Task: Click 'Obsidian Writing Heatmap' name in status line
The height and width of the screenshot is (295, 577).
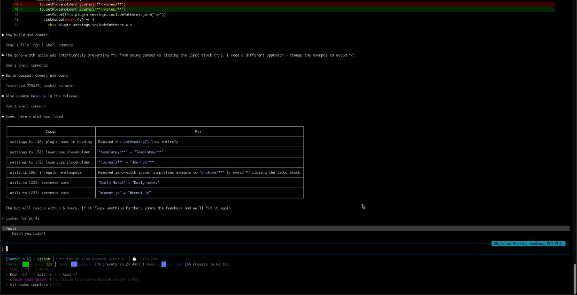Action: click(90, 259)
